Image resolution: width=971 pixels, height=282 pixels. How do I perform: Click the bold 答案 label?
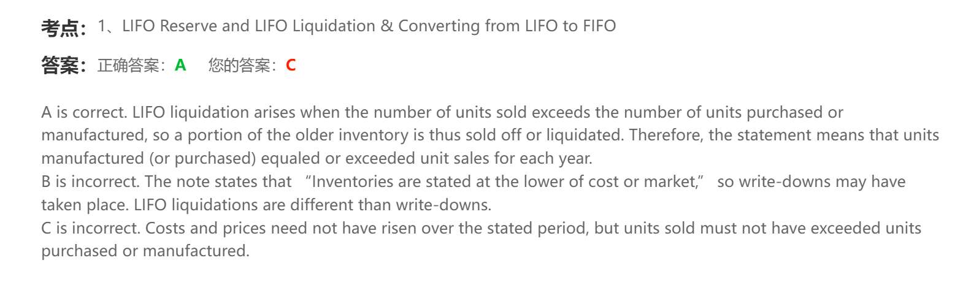[x=60, y=65]
